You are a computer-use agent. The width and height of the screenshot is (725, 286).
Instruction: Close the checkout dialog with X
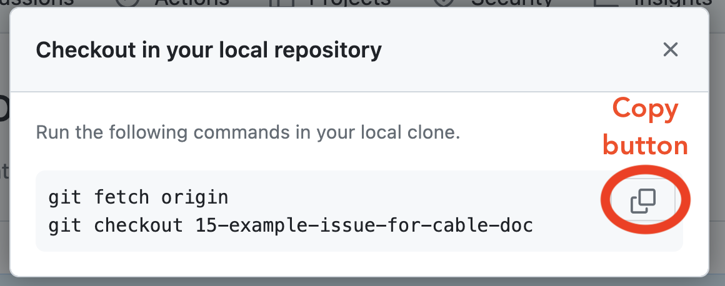(x=671, y=49)
